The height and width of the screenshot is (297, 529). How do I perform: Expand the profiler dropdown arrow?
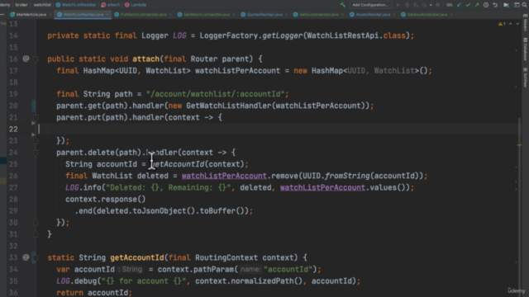[x=431, y=5]
